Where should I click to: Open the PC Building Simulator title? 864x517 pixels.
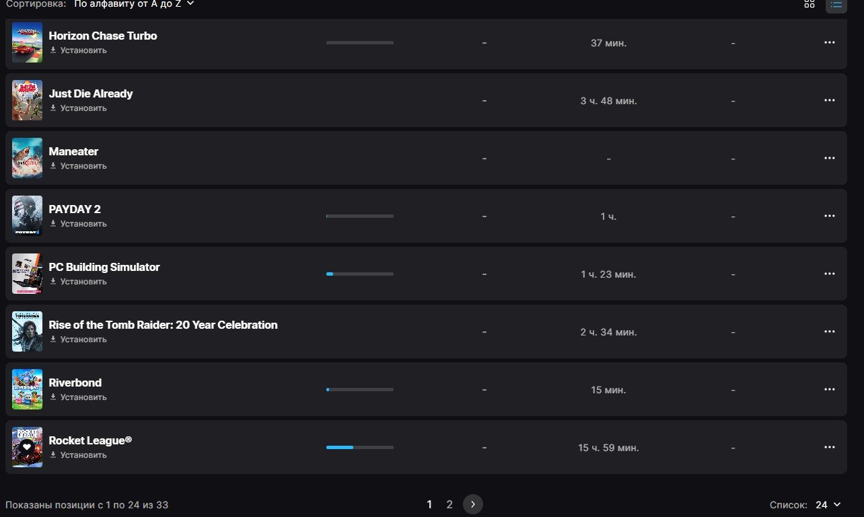point(104,267)
